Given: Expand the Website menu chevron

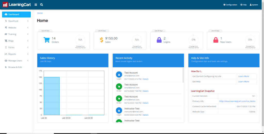Looking at the screenshot, I should click(x=28, y=27).
